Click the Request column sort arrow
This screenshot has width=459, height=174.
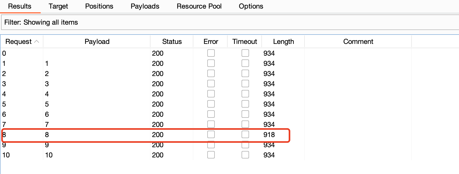[37, 41]
